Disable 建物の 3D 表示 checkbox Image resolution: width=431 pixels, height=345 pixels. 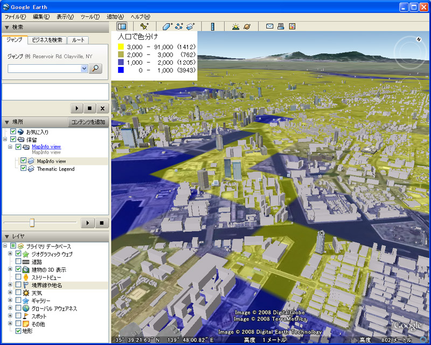[x=18, y=269]
